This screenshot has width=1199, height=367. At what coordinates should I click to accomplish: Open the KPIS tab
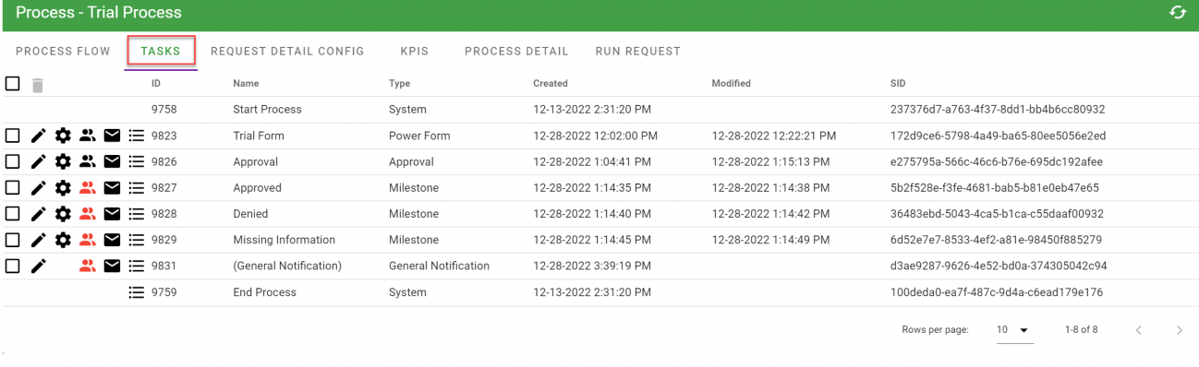415,52
